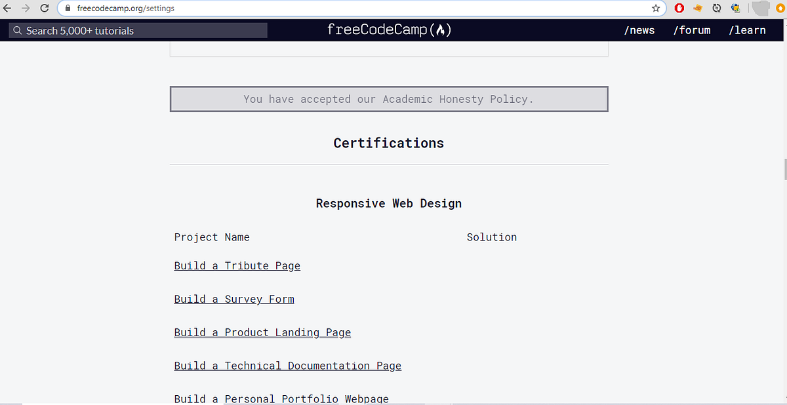The image size is (787, 405).
Task: Click the globe-shaped extension icon
Action: (735, 8)
